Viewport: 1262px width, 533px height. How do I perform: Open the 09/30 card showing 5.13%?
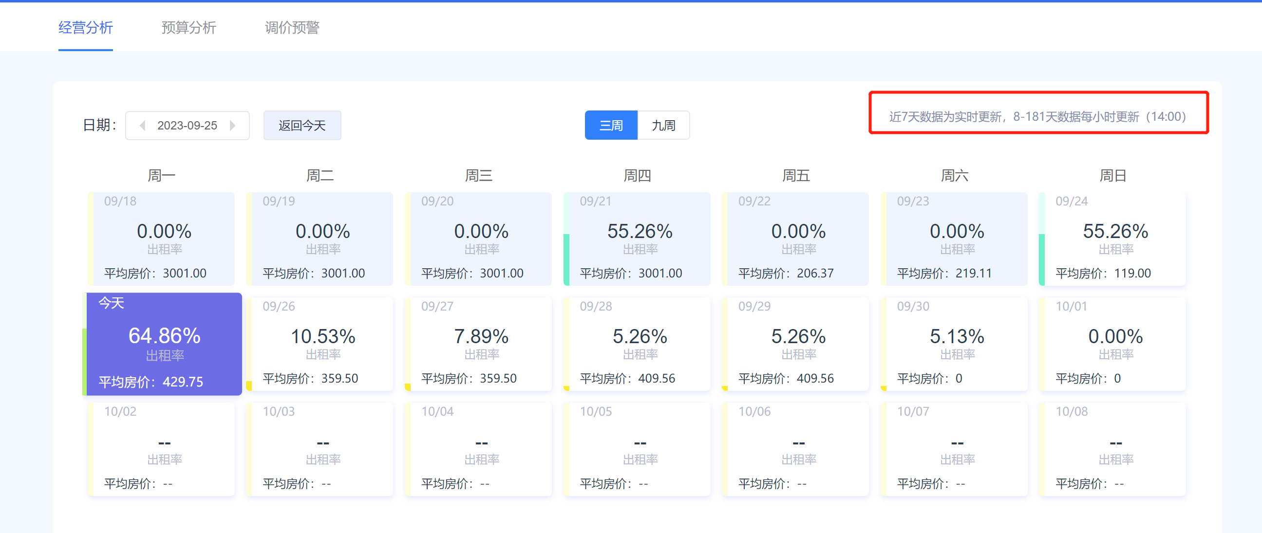tap(954, 344)
